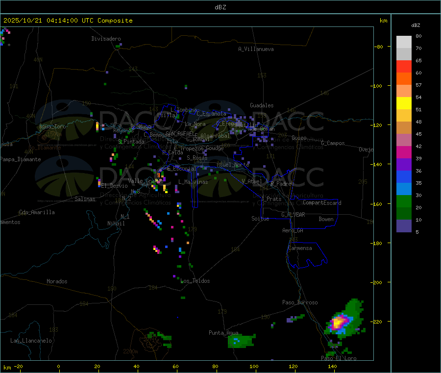Click the Paso_El_Loro map label
This screenshot has height=373, width=441.
point(339,358)
